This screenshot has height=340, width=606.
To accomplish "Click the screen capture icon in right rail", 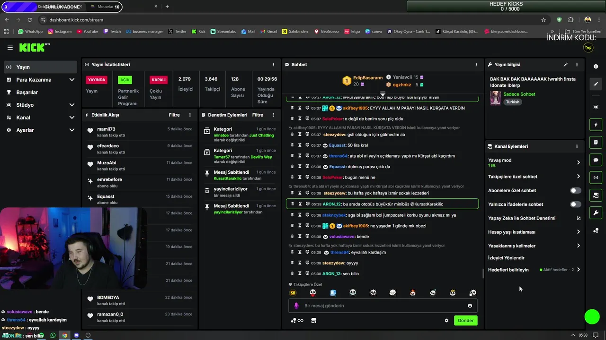I will pyautogui.click(x=596, y=107).
